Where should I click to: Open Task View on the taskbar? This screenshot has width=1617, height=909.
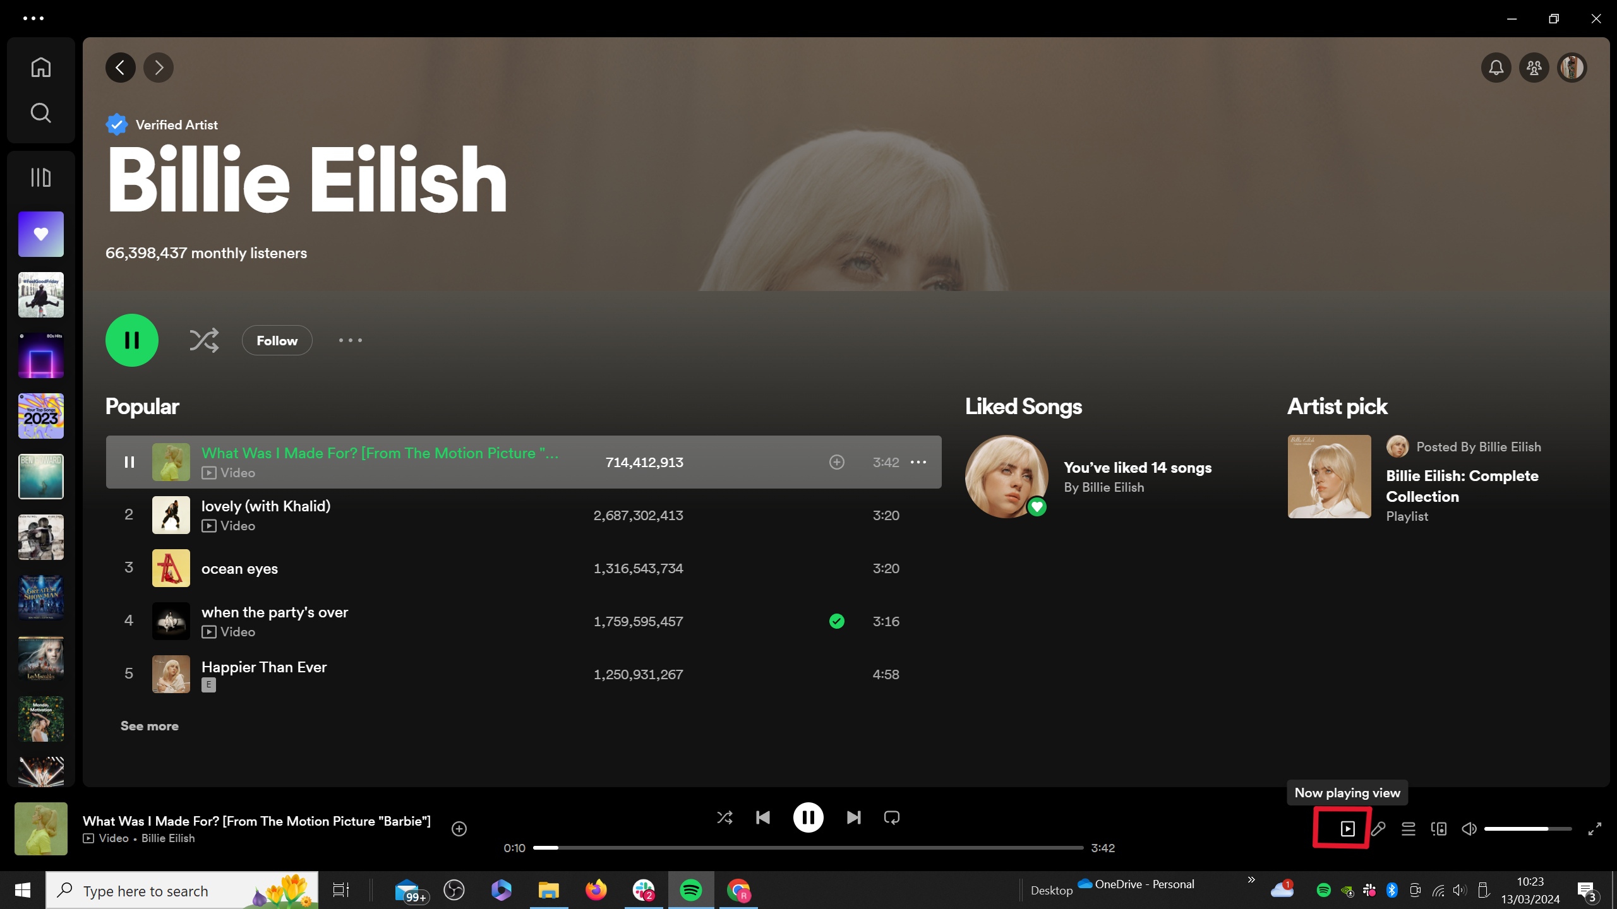(341, 891)
